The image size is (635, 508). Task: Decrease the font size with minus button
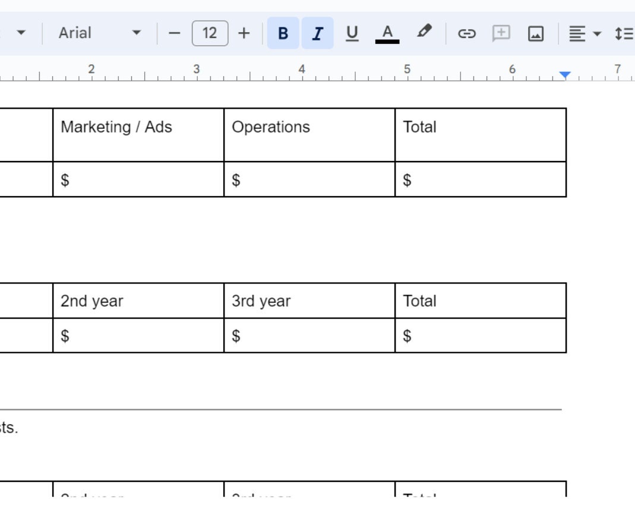click(x=174, y=33)
